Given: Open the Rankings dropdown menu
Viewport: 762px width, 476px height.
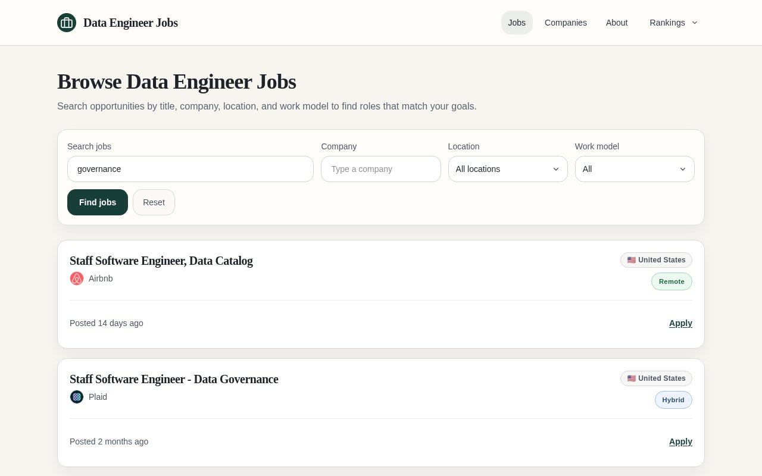Looking at the screenshot, I should click(x=673, y=23).
